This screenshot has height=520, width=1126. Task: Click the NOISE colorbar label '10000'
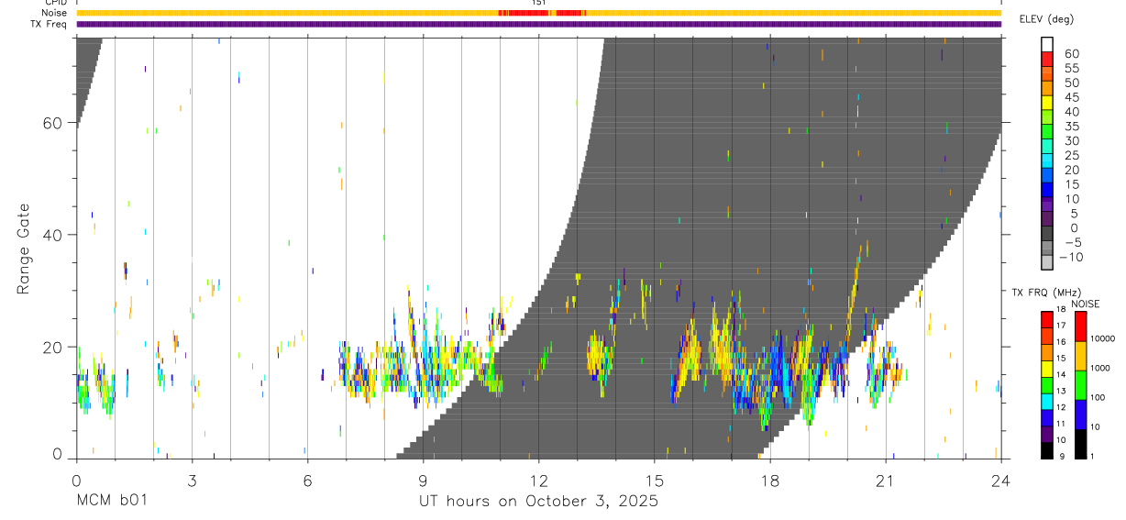click(1101, 339)
